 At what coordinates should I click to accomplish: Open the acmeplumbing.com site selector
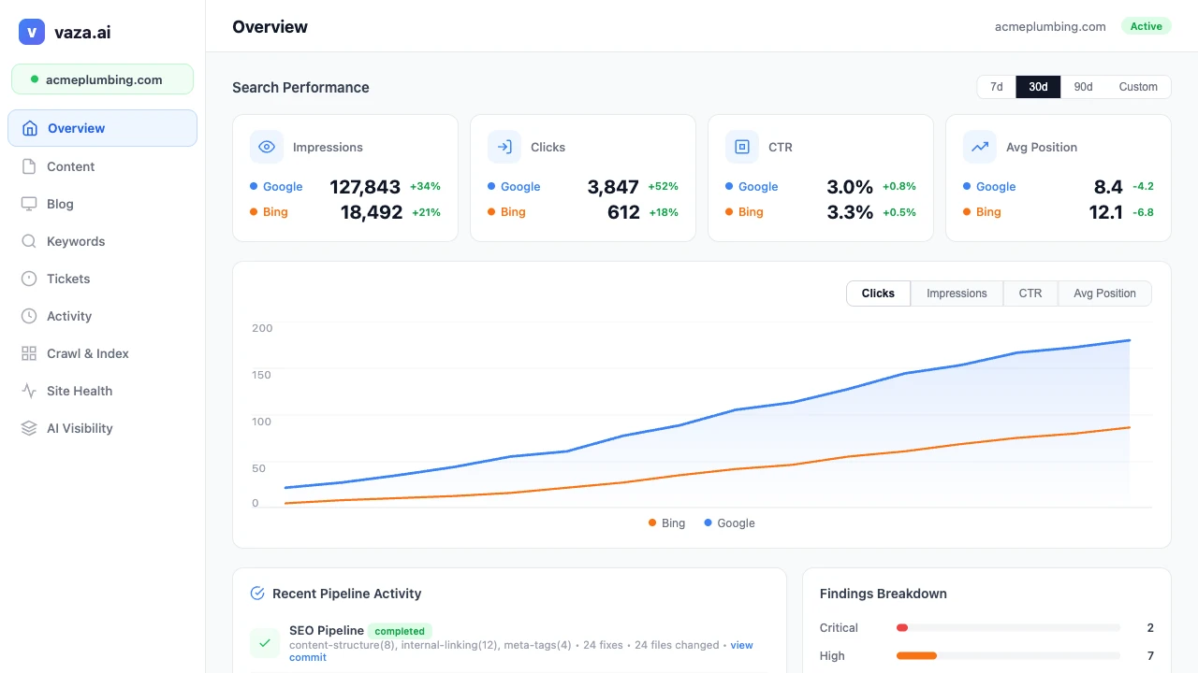pyautogui.click(x=102, y=79)
